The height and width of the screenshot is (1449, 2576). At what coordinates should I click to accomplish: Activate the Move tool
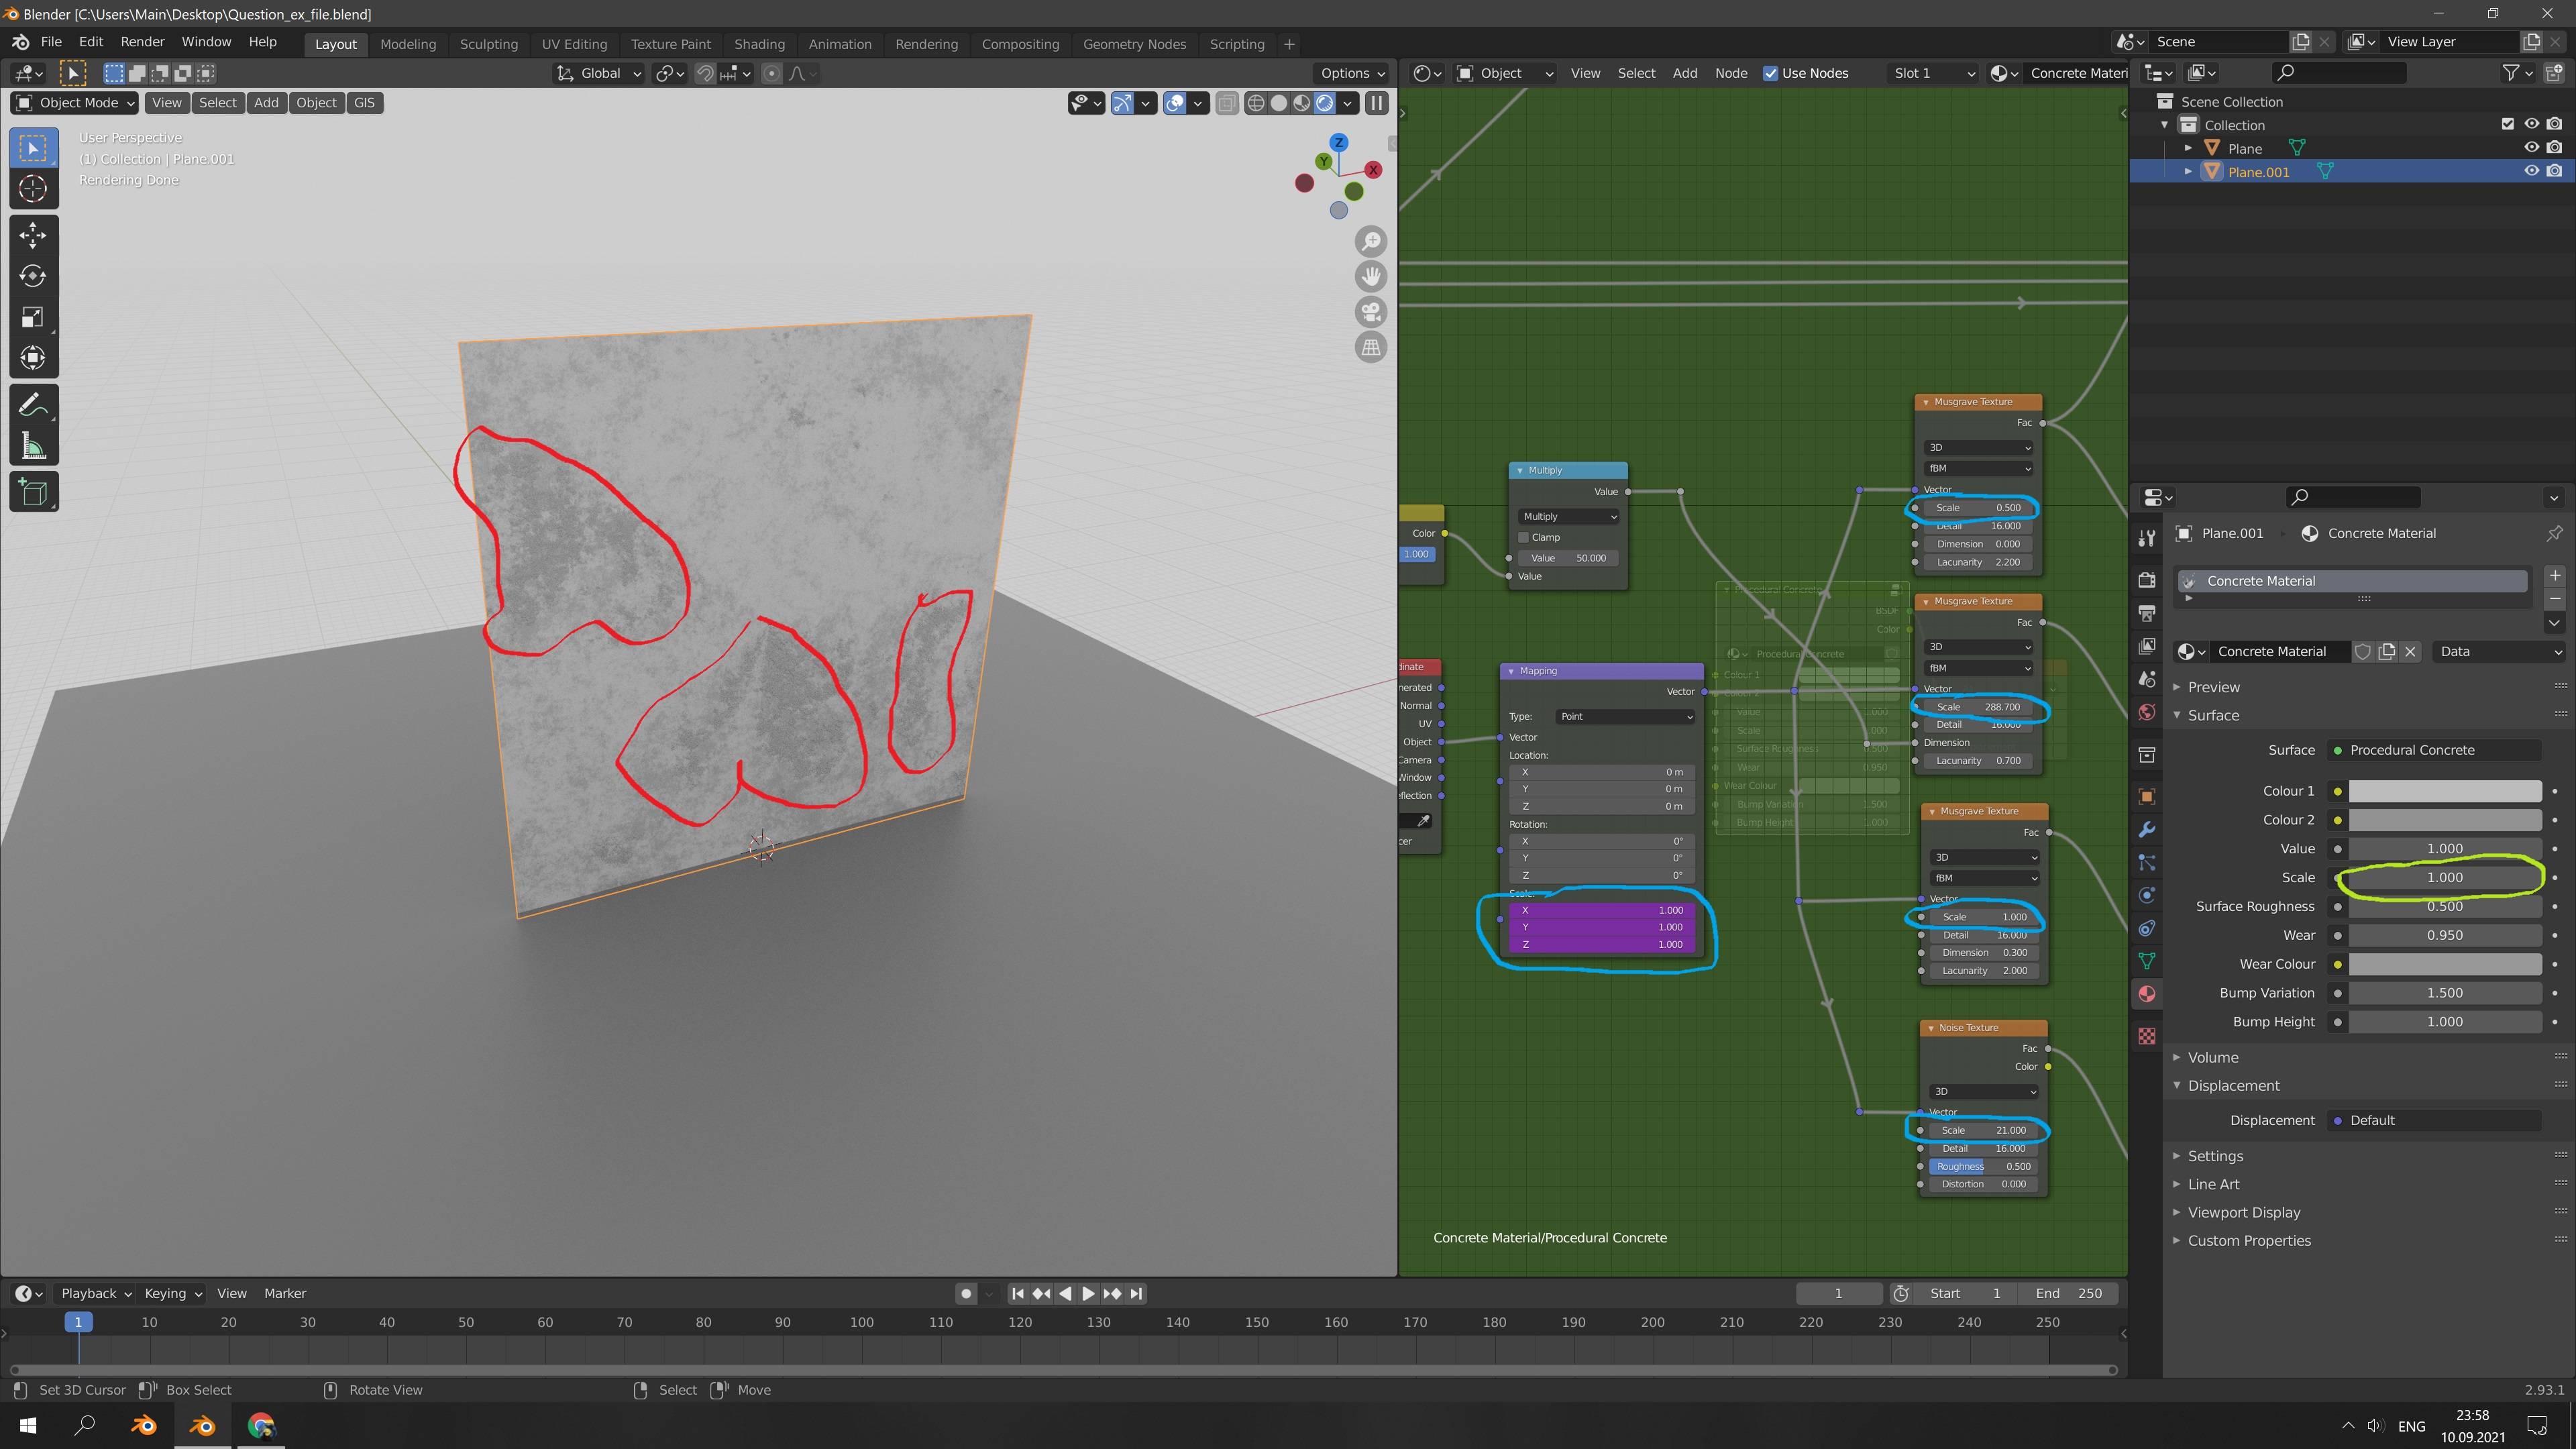[x=33, y=235]
